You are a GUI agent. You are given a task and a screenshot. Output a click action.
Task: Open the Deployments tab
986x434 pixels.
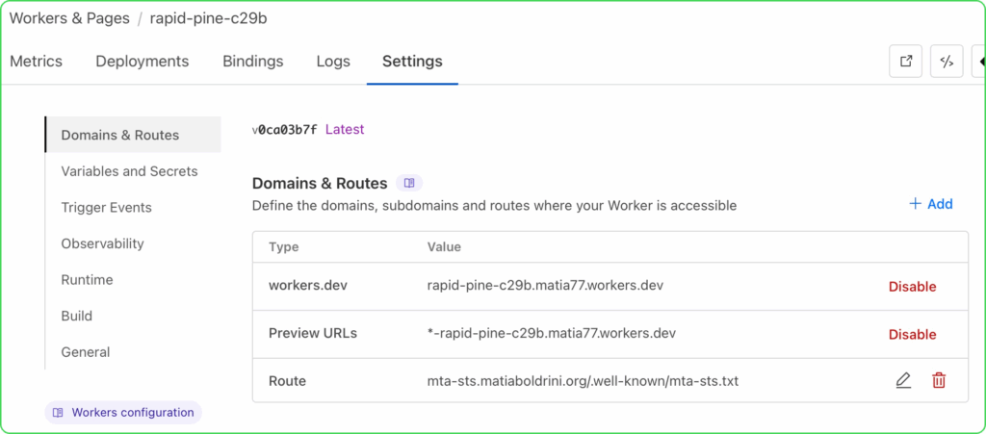pyautogui.click(x=143, y=62)
